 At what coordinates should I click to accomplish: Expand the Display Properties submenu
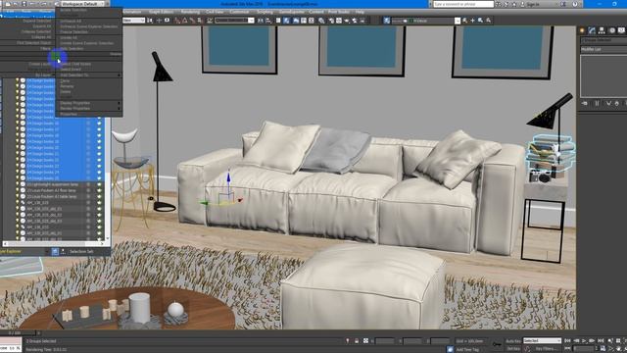[89, 103]
